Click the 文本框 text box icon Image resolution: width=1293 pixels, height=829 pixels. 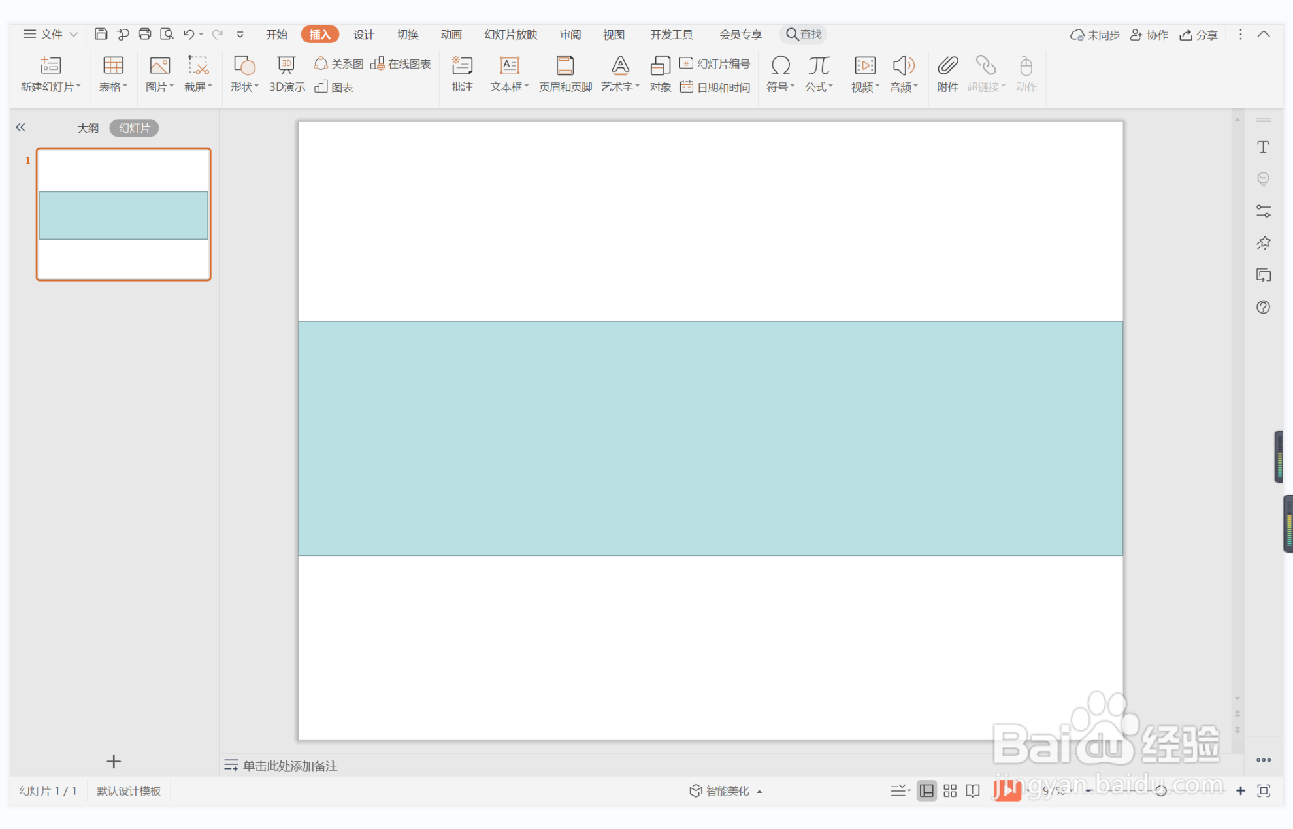(x=509, y=66)
